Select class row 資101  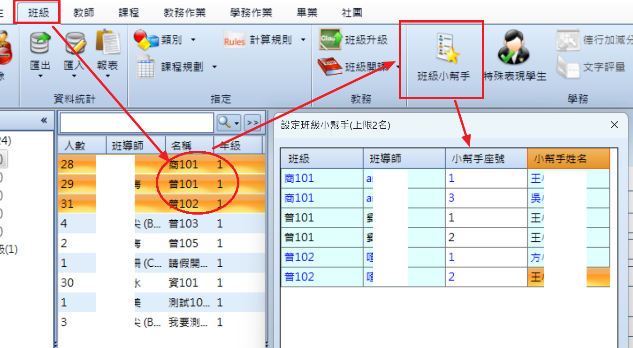pos(160,283)
